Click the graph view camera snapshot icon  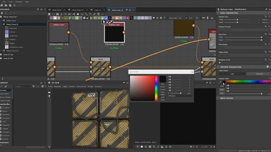[x=58, y=14]
